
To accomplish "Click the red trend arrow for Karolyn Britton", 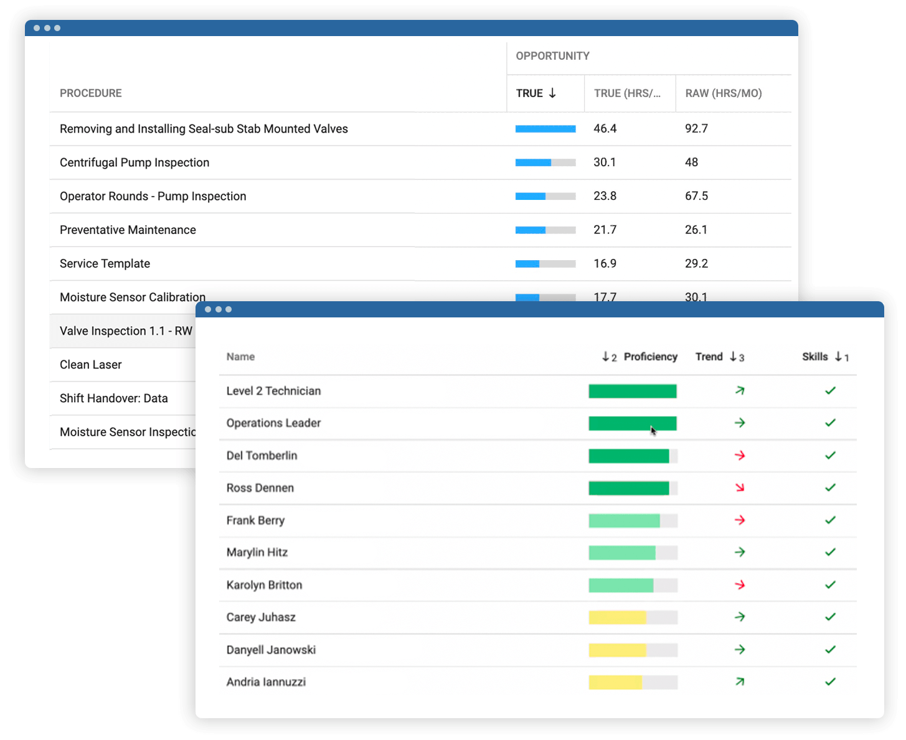I will [740, 585].
